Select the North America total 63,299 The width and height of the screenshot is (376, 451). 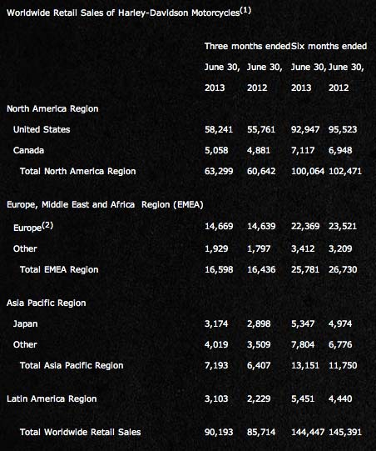[219, 171]
